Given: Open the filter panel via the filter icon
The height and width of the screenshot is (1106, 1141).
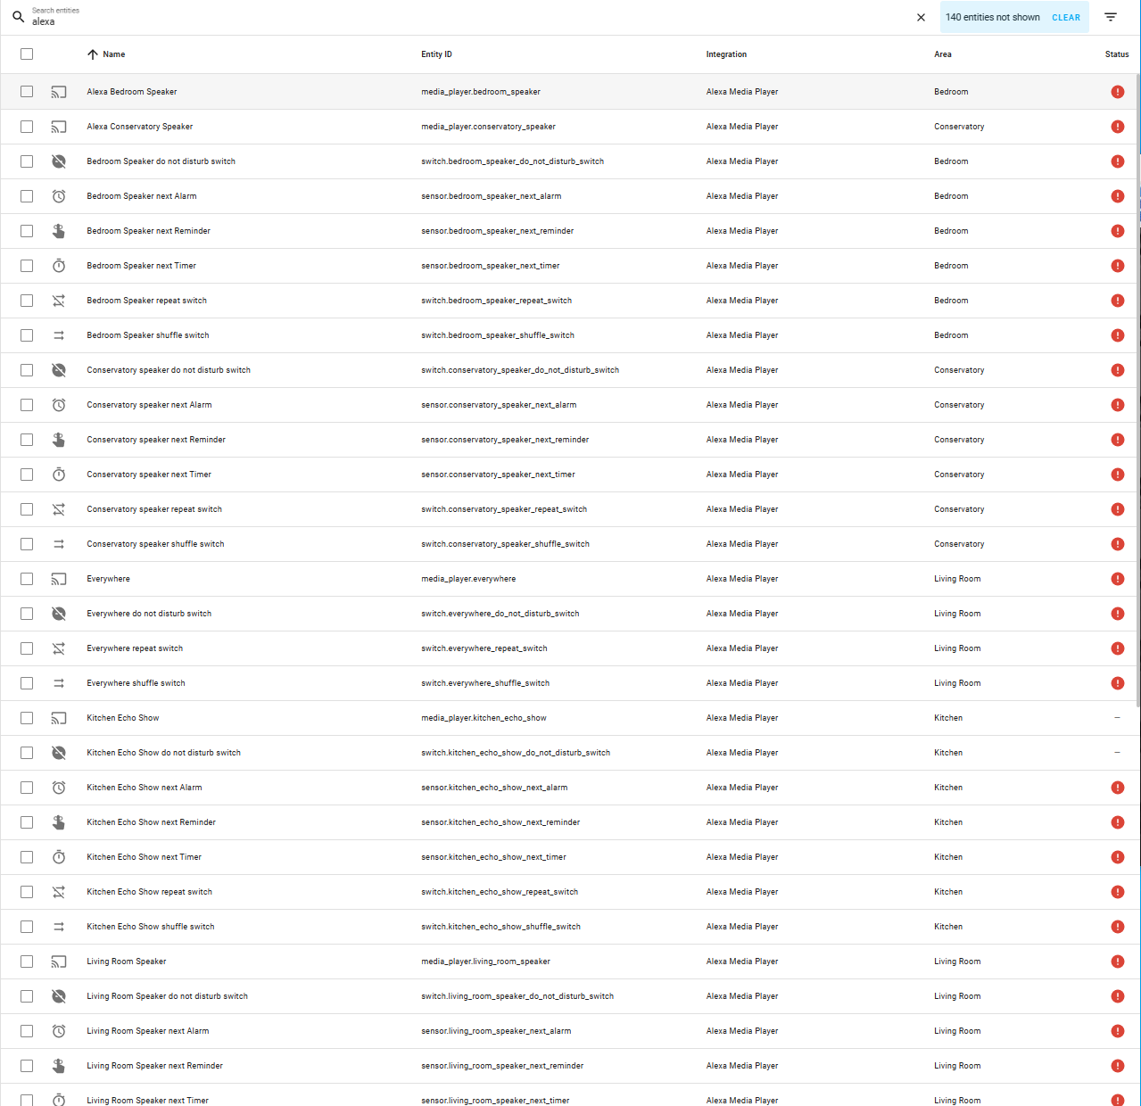Looking at the screenshot, I should point(1110,17).
